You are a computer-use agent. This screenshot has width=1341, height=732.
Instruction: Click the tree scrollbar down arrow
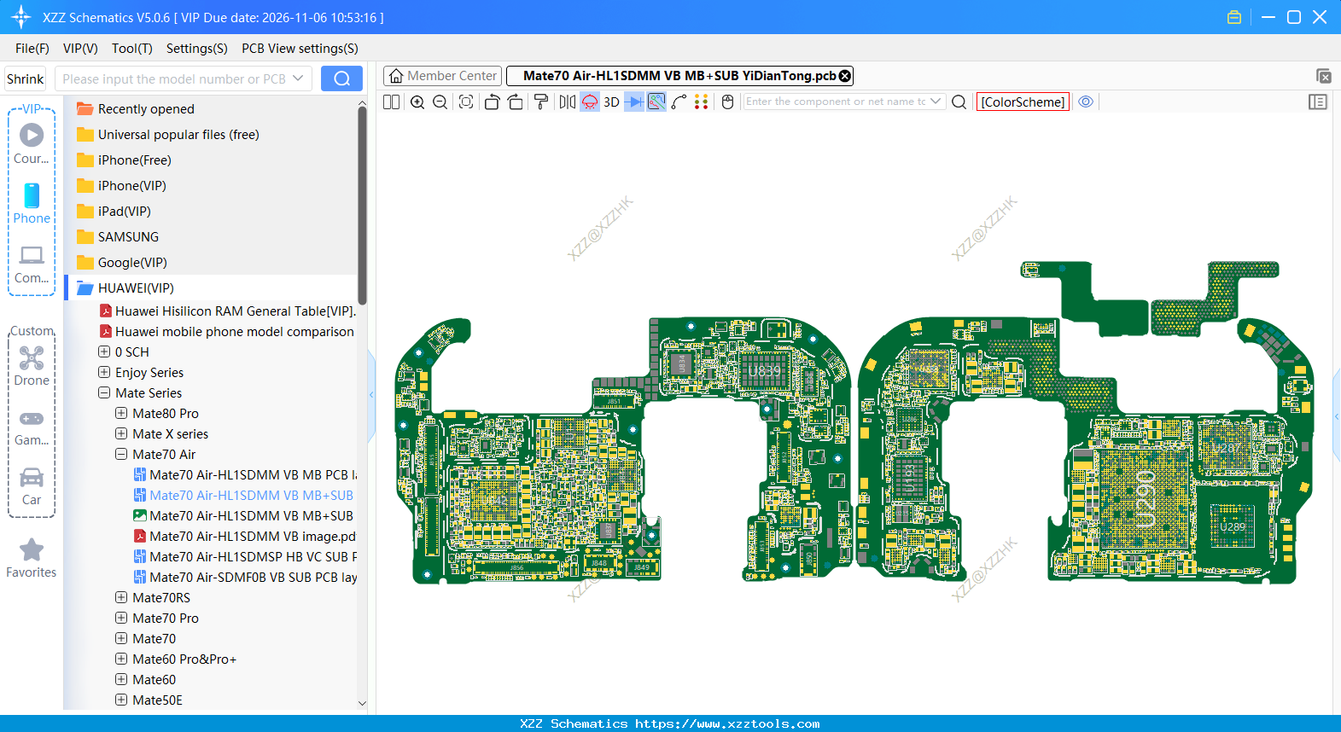point(362,704)
